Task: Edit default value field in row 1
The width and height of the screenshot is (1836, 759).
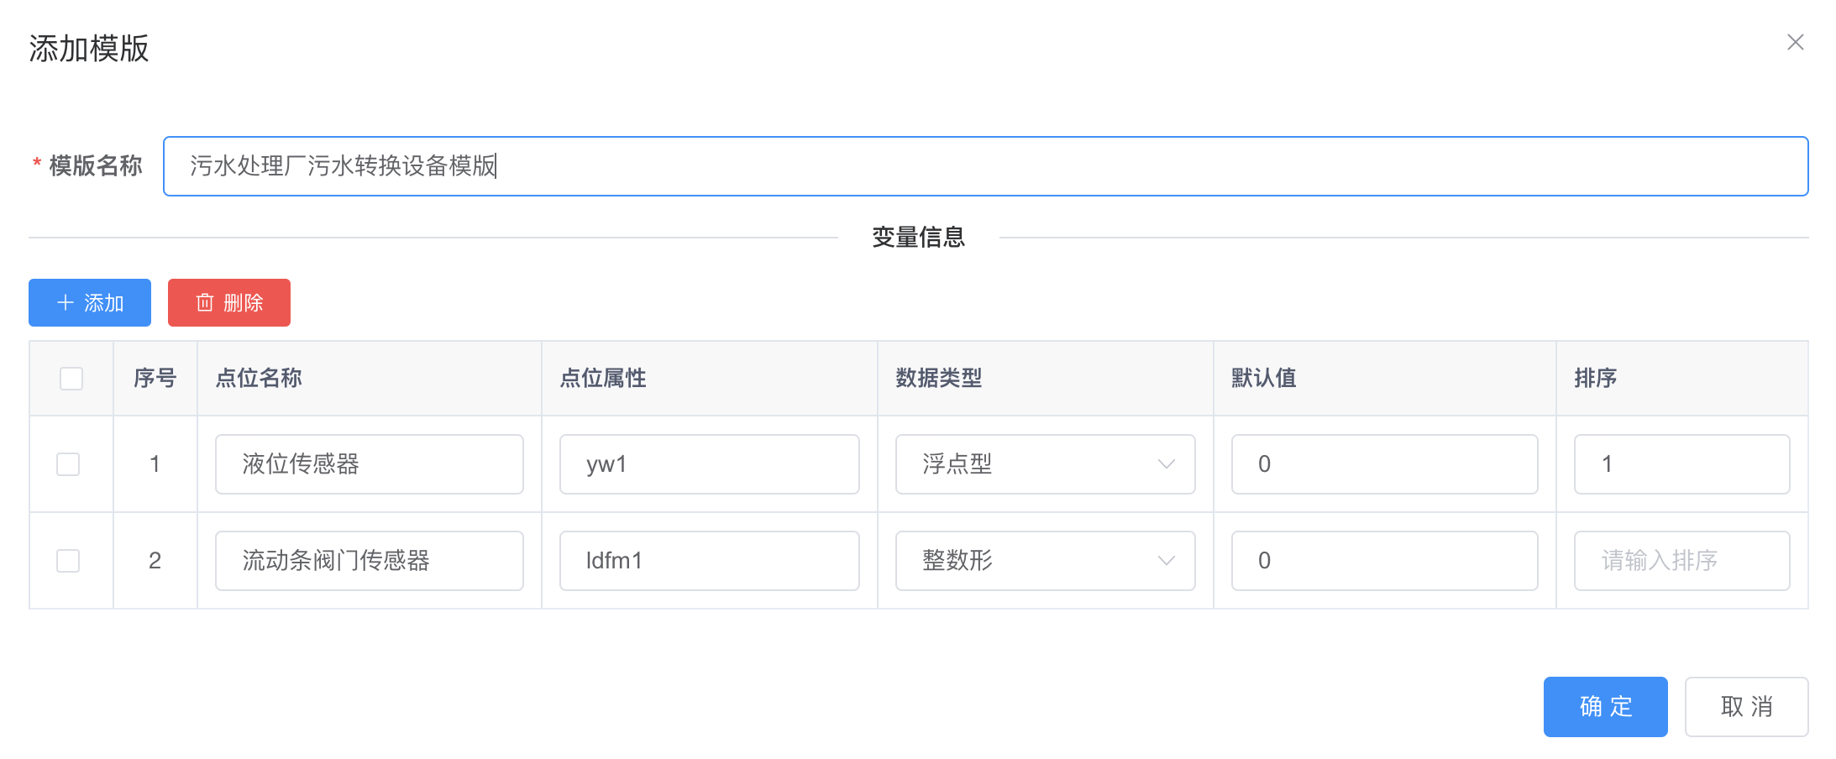Action: click(1385, 464)
